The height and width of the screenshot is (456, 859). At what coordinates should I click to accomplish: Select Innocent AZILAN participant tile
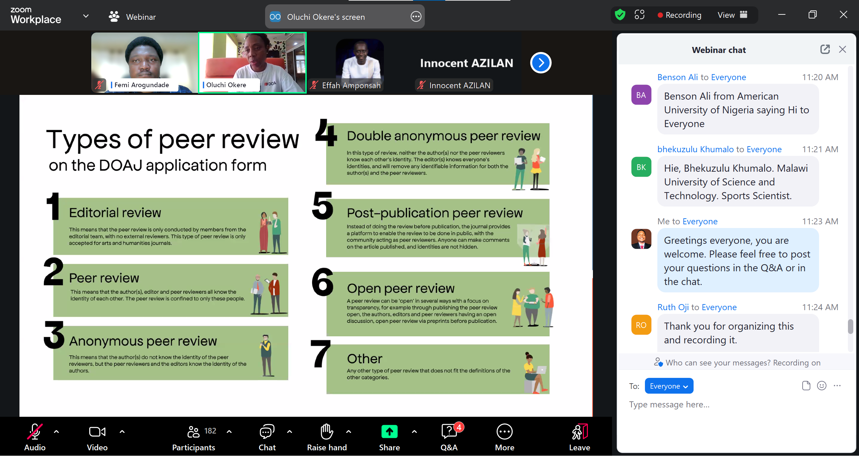coord(467,62)
